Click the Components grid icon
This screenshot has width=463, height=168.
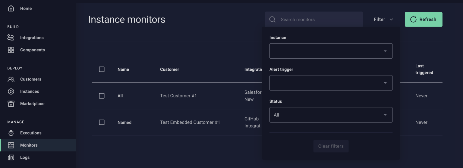(11, 50)
